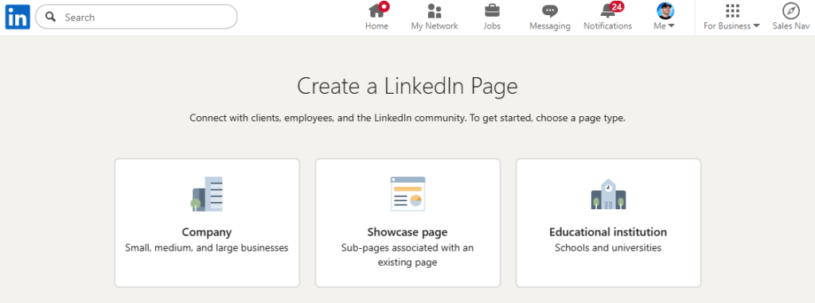Focus the Search input field
The width and height of the screenshot is (815, 303).
click(136, 17)
